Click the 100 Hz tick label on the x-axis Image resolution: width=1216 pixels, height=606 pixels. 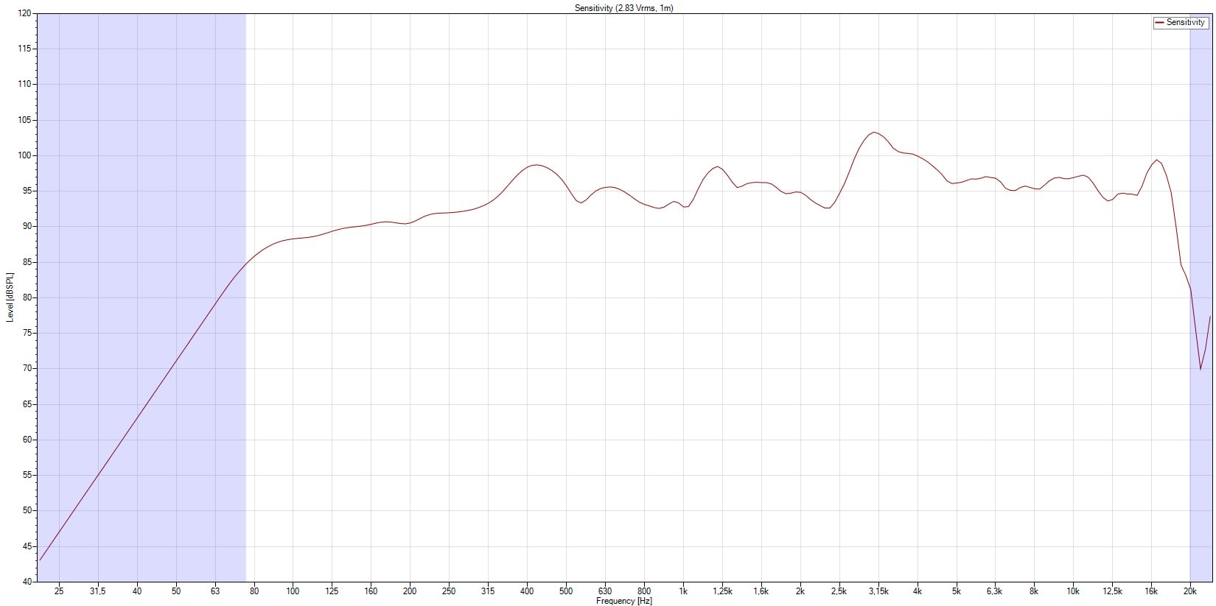click(293, 591)
